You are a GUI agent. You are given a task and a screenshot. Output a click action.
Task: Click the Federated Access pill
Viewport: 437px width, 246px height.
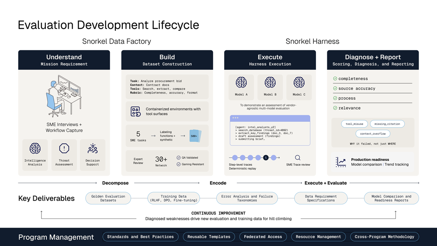click(x=263, y=237)
